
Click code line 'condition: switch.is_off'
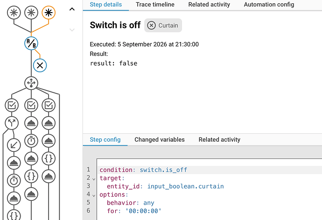click(x=143, y=170)
